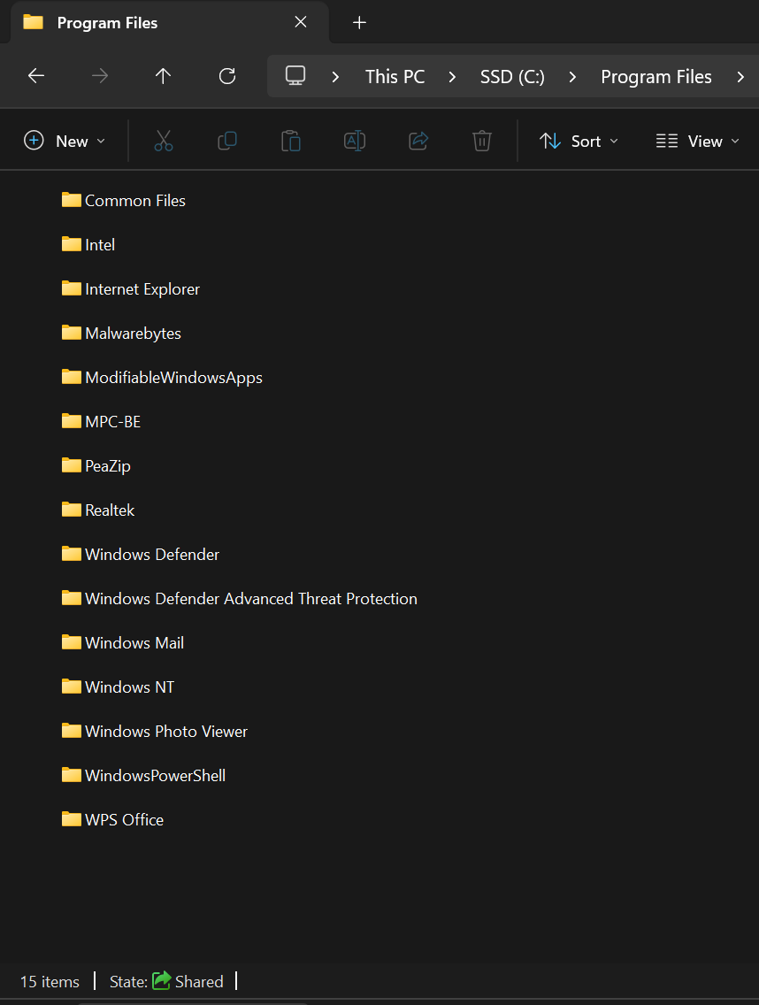Click the Windows Defender folder icon

click(x=71, y=554)
